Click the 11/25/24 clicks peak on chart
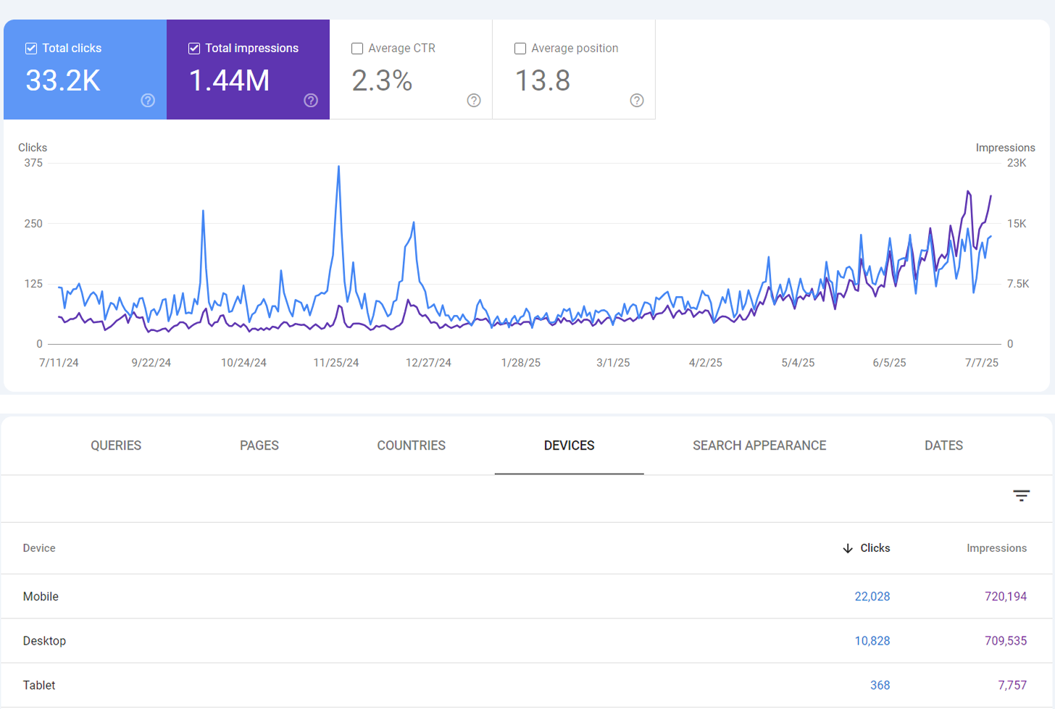 (x=338, y=167)
